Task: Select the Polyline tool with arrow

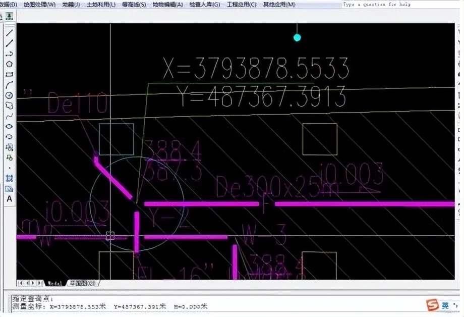Action: [9, 54]
